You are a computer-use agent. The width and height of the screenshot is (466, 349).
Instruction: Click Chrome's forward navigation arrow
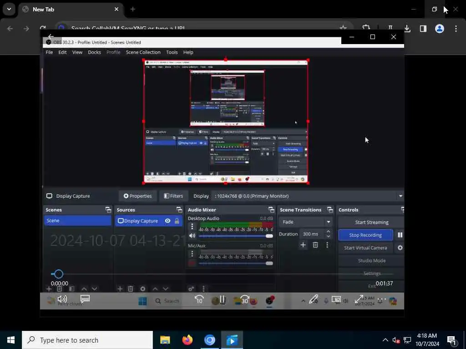coord(26,29)
